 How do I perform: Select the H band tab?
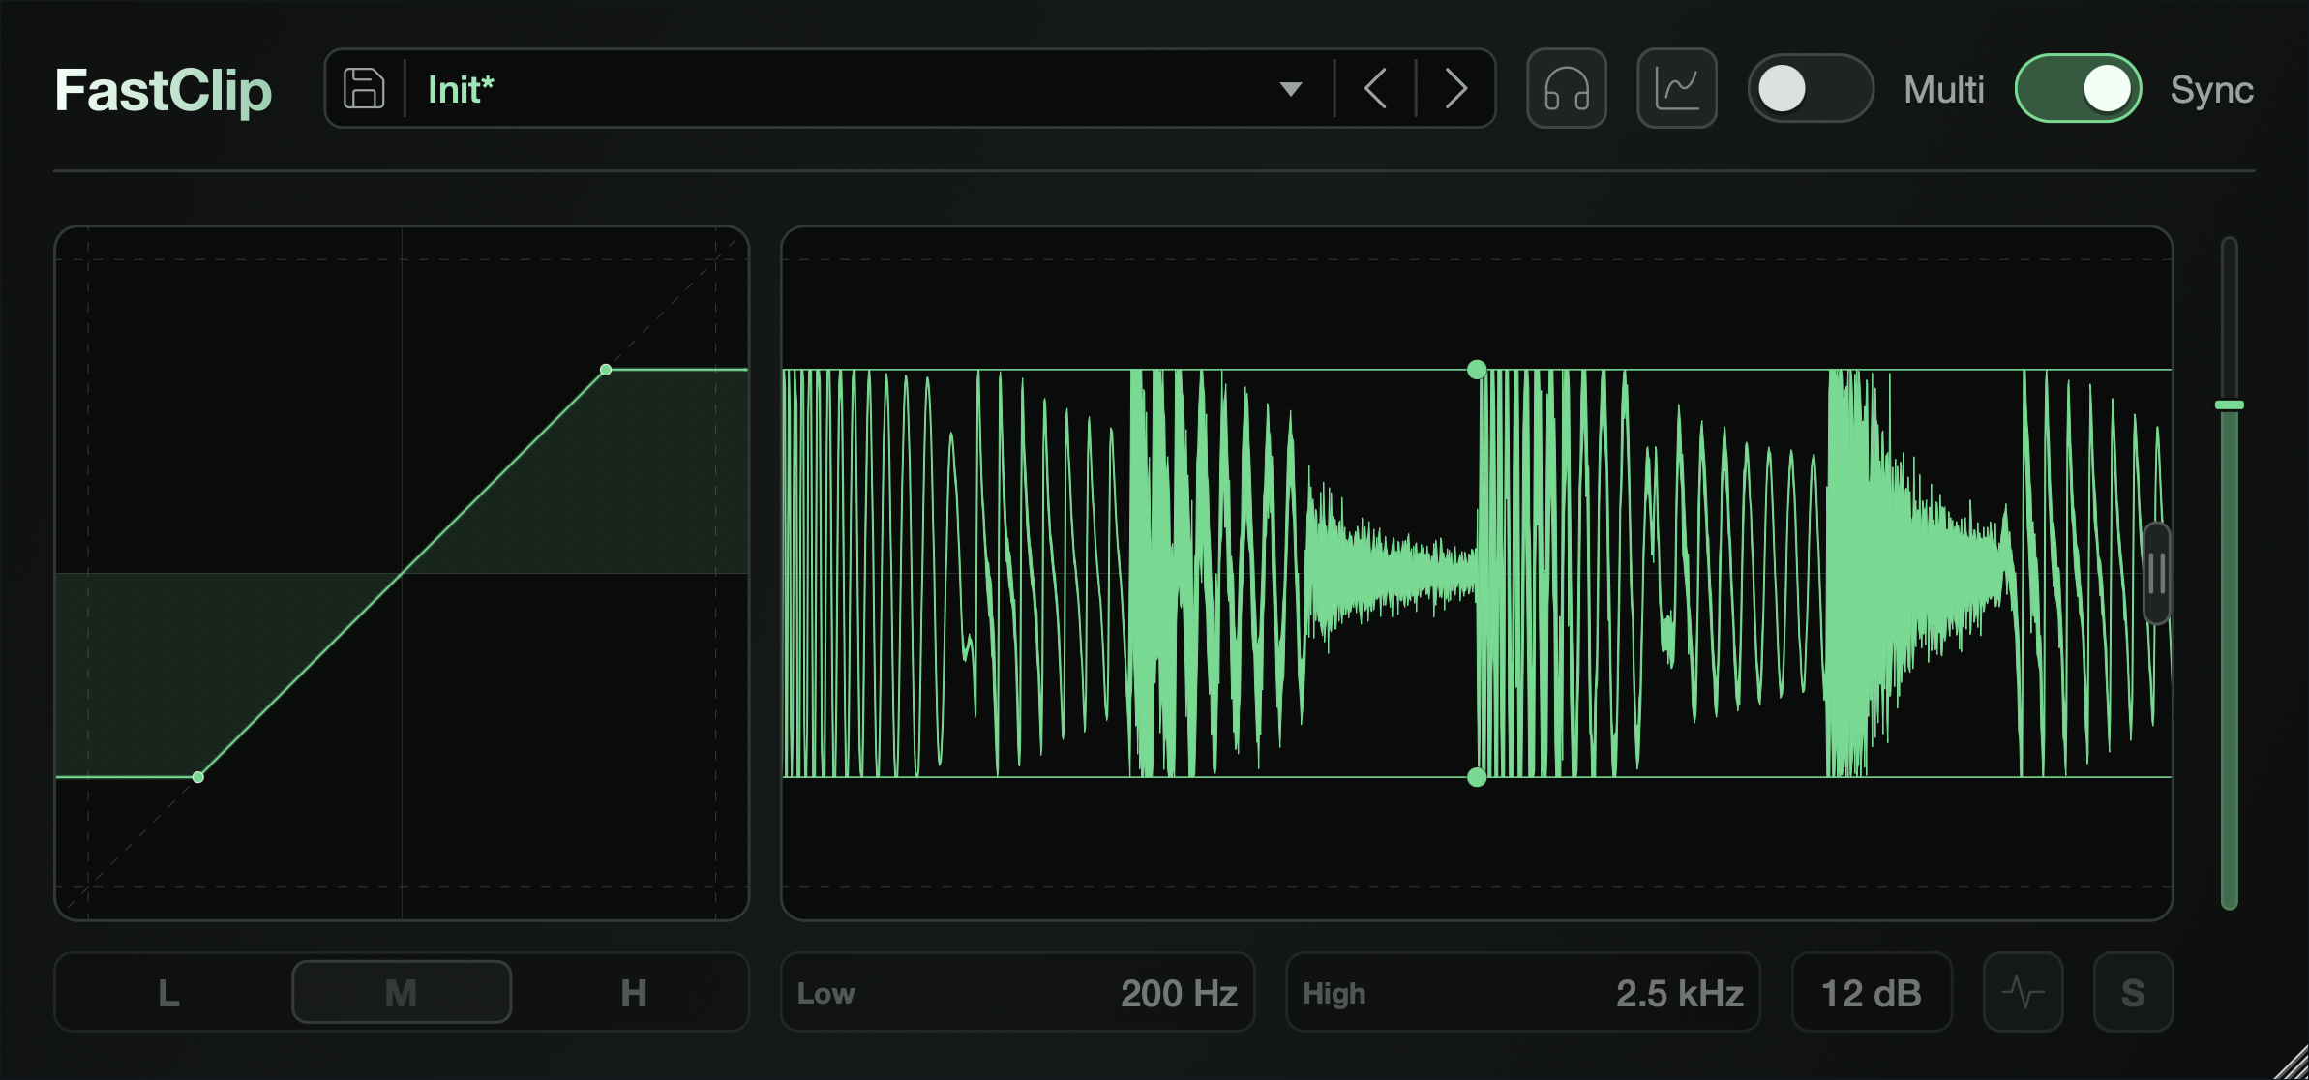tap(634, 993)
